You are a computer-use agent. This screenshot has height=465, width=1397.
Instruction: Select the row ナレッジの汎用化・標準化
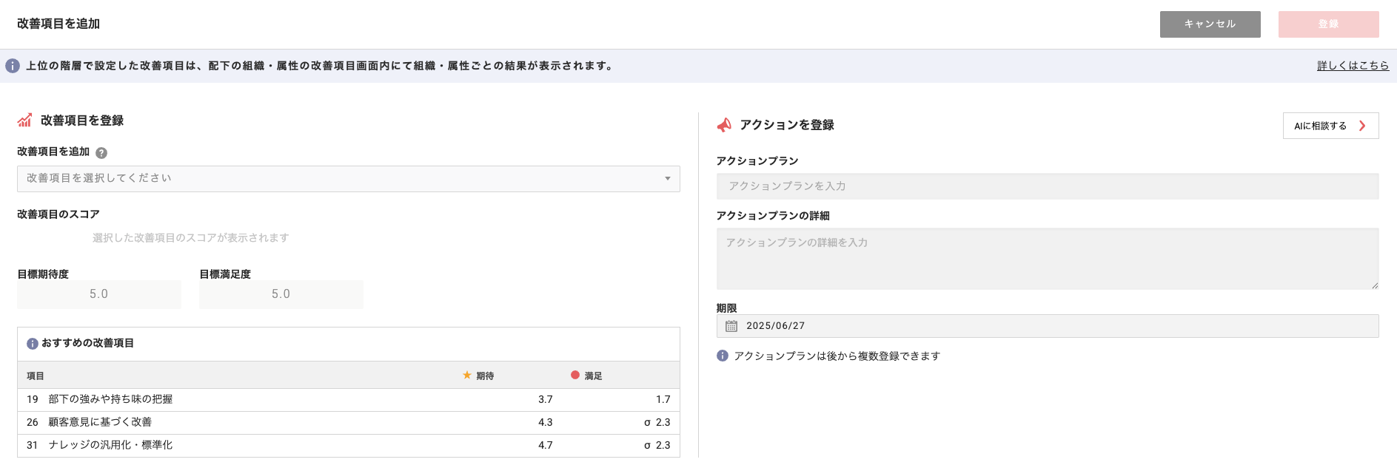click(x=348, y=445)
